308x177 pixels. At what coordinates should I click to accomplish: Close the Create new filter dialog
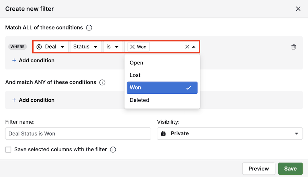pyautogui.click(x=298, y=9)
